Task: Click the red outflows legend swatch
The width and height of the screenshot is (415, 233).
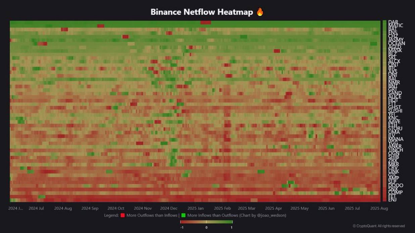Action: [123, 215]
